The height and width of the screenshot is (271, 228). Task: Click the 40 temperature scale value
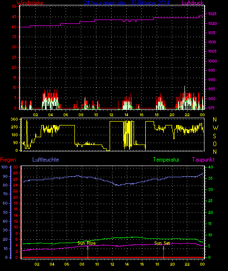[210, 167]
